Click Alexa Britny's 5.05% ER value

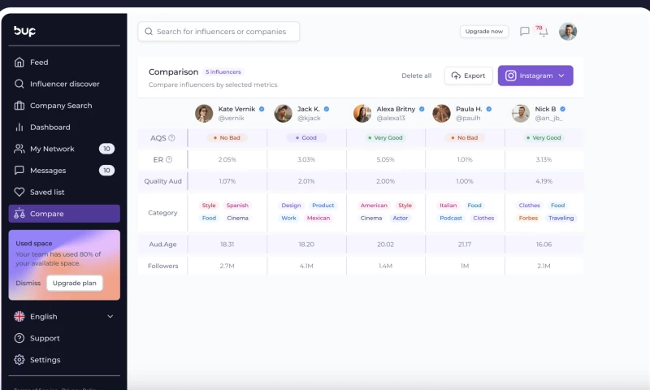point(385,159)
